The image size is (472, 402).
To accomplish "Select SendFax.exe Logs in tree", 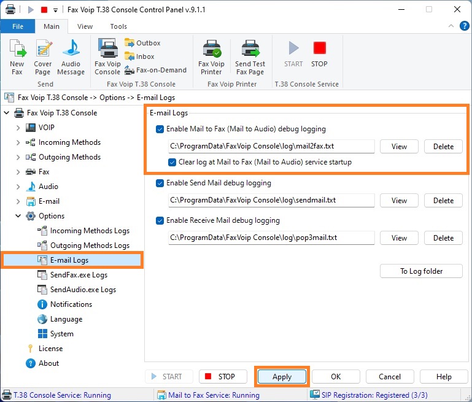I will (72, 275).
